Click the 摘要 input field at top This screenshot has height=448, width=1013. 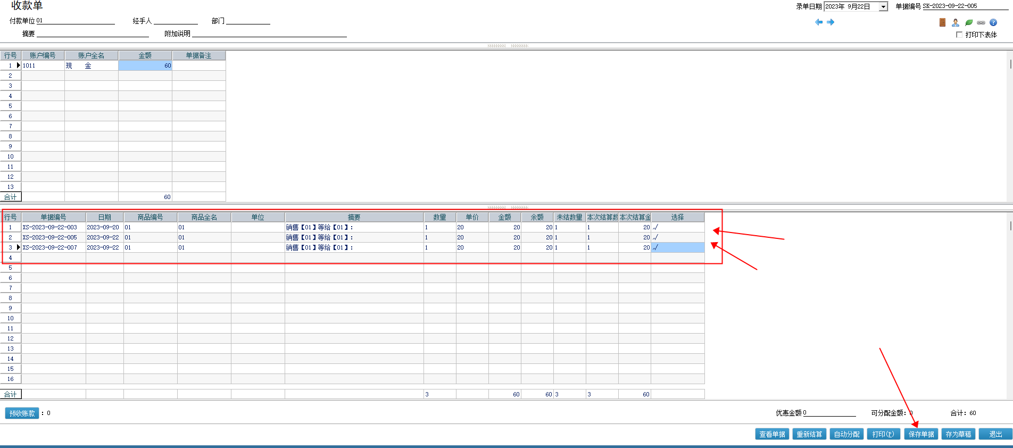point(93,34)
